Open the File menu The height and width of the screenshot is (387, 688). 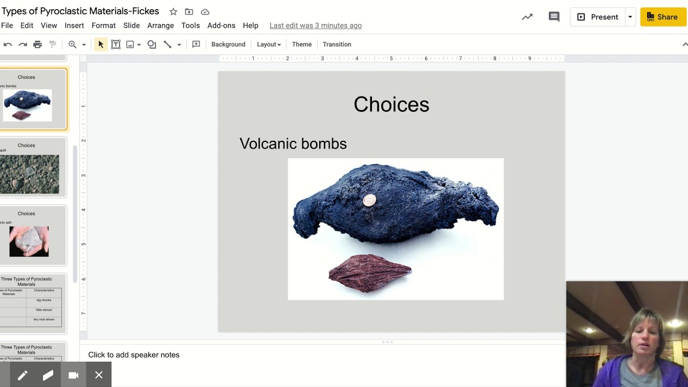tap(7, 25)
